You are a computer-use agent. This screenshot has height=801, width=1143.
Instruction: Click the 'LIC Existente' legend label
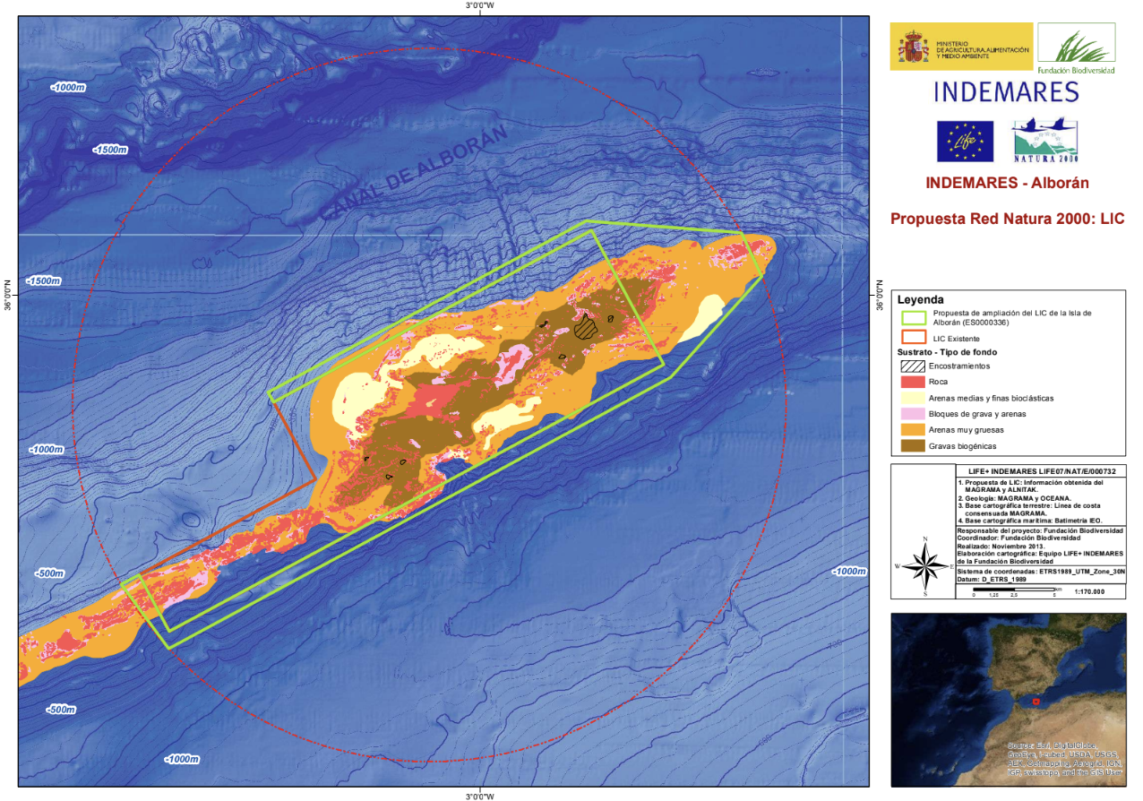tap(955, 339)
